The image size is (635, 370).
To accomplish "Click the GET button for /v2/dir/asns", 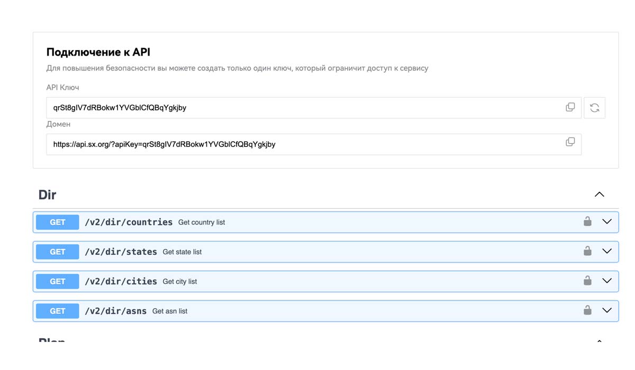I will pyautogui.click(x=57, y=311).
